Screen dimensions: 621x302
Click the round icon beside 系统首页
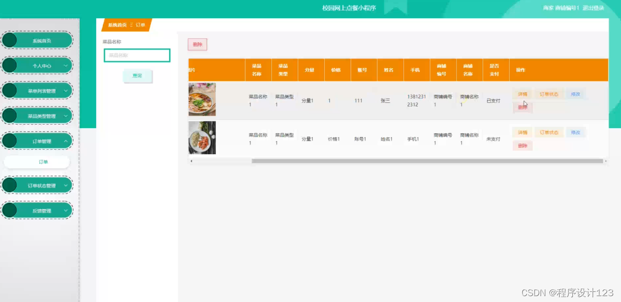click(x=9, y=40)
